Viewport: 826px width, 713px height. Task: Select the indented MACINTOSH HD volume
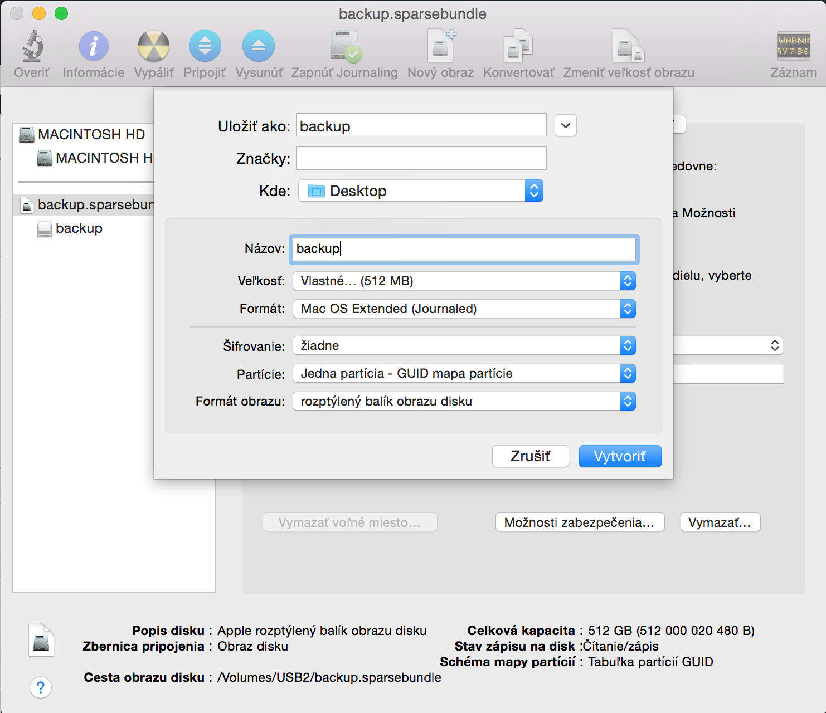(95, 158)
